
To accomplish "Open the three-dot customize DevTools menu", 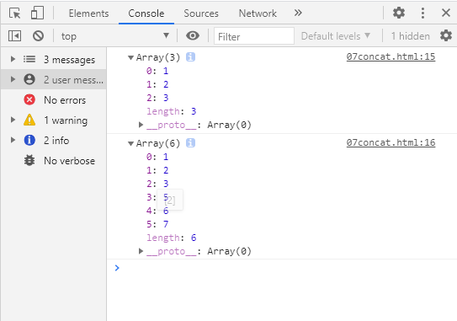I will click(x=422, y=13).
